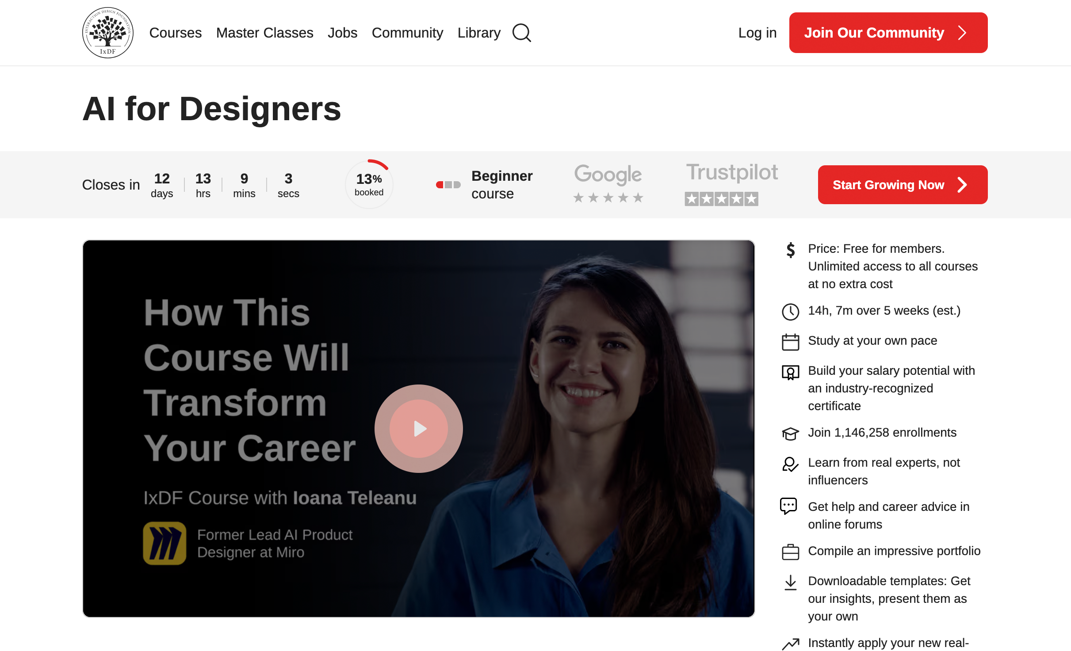
Task: Open search with the magnifying glass icon
Action: point(521,33)
